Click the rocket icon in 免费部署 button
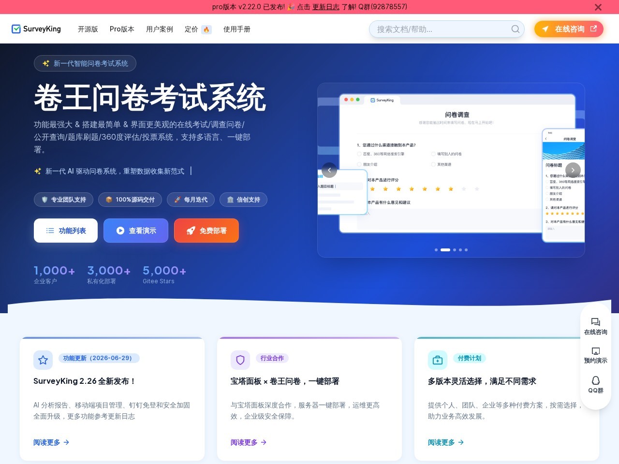619x464 pixels. click(x=191, y=231)
